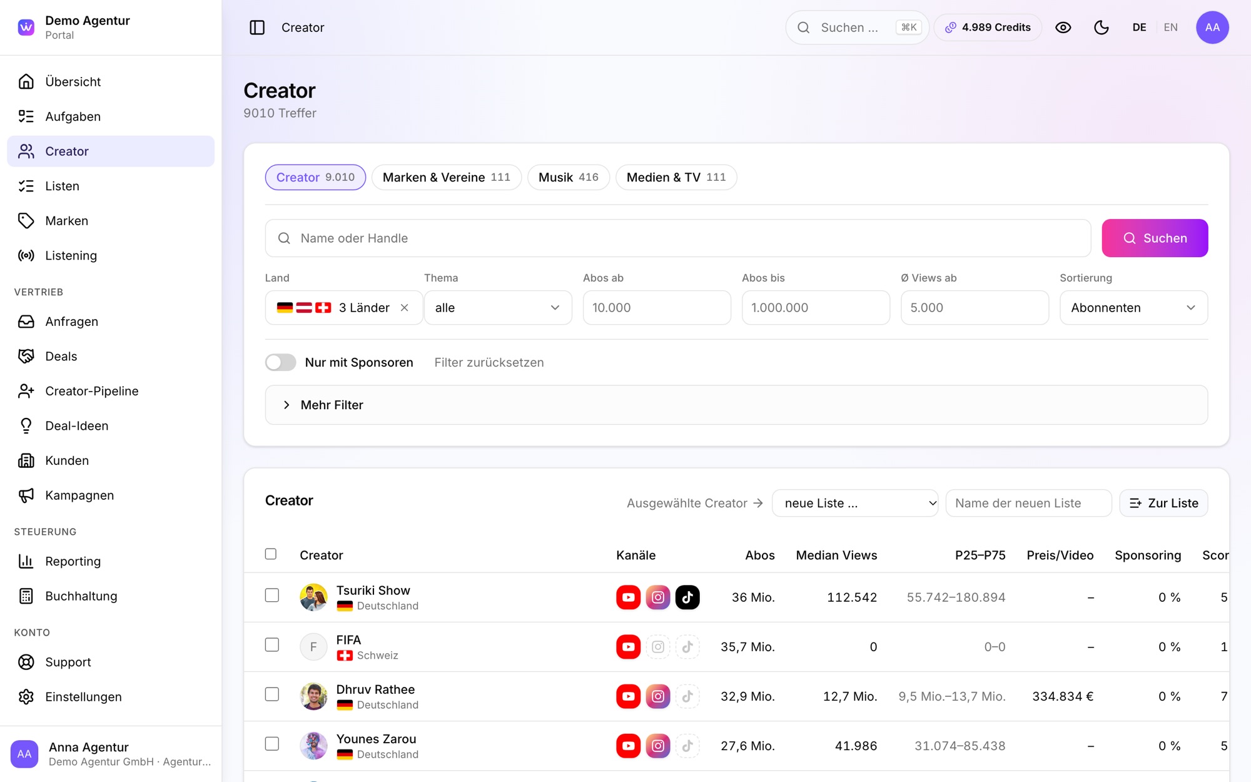This screenshot has height=782, width=1251.
Task: Open the Sortierung dropdown Abonnenten
Action: (x=1133, y=308)
